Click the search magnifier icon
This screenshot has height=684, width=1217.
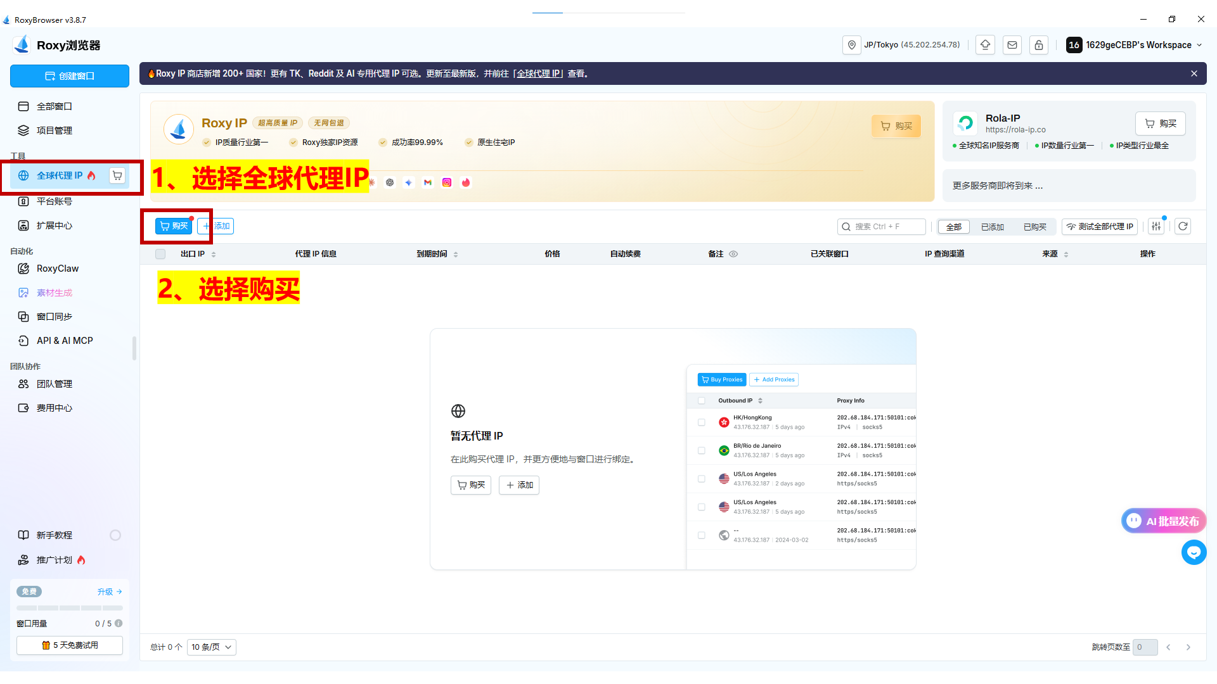point(846,227)
